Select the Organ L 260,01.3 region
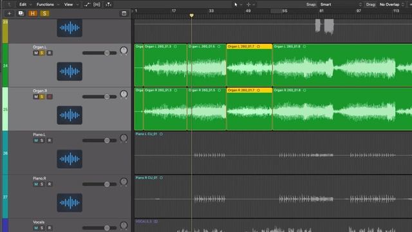This screenshot has width=412, height=232. click(165, 65)
